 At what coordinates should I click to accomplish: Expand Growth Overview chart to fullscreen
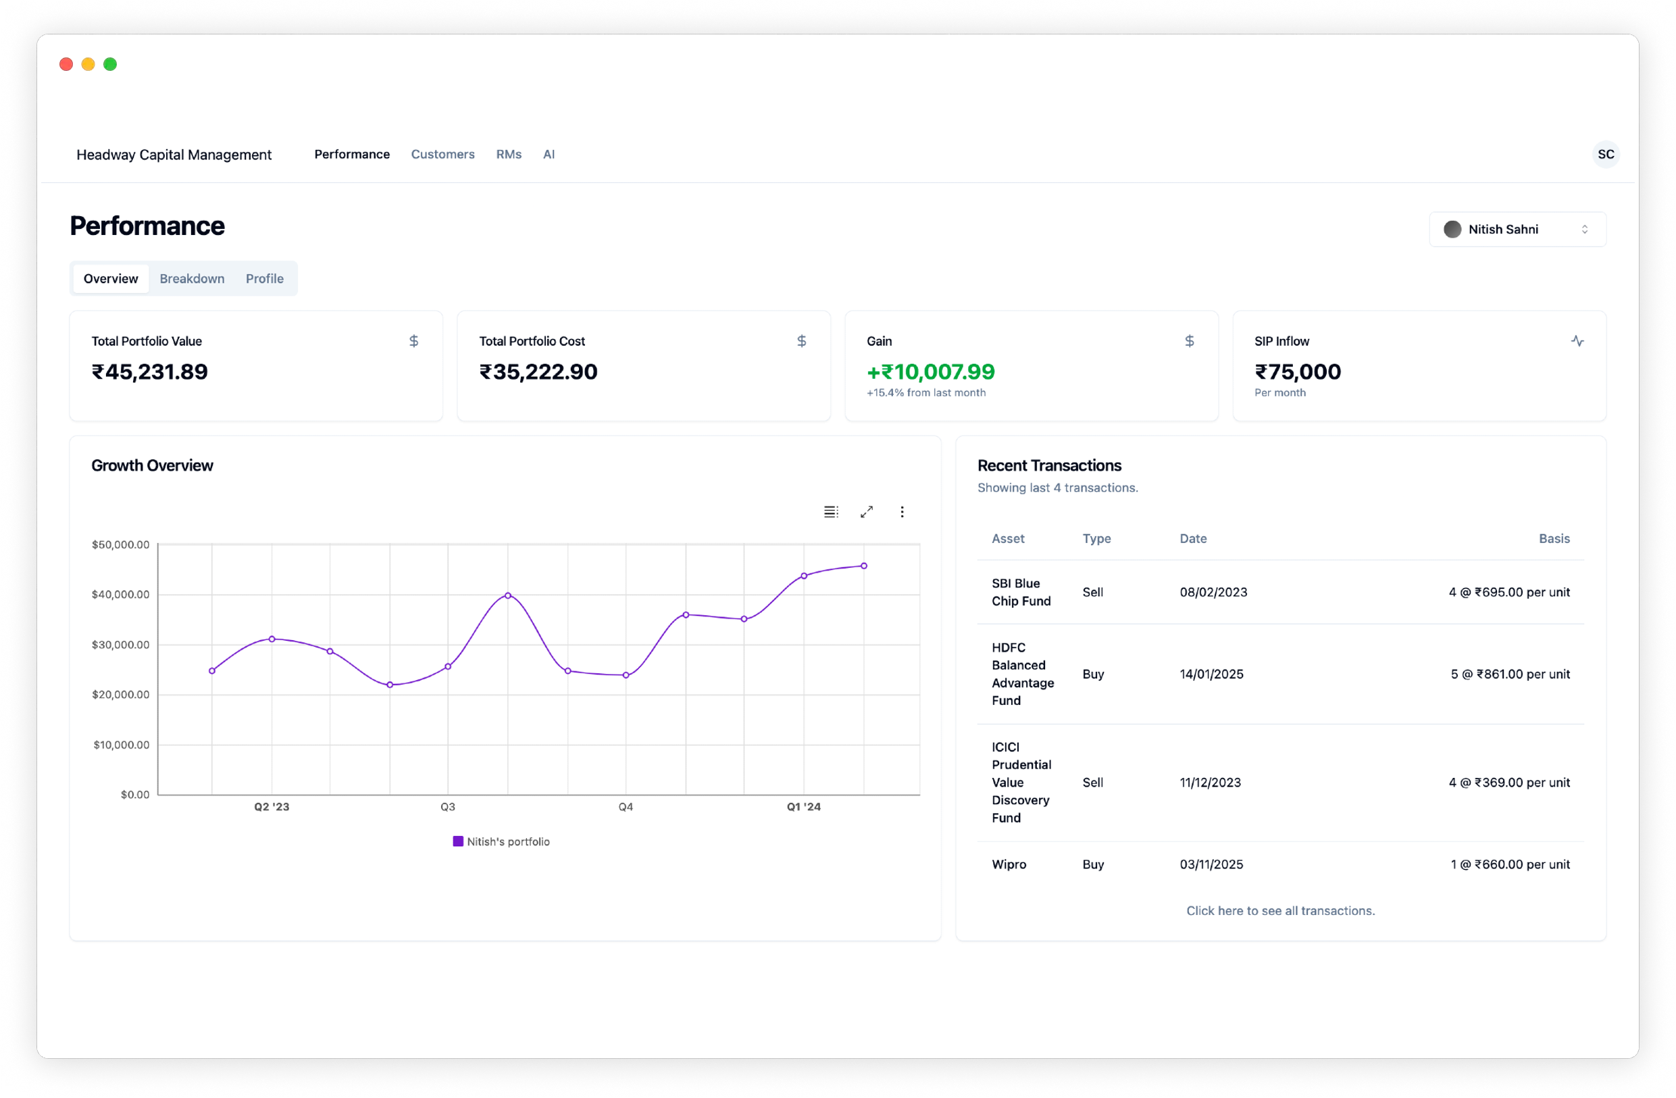867,512
